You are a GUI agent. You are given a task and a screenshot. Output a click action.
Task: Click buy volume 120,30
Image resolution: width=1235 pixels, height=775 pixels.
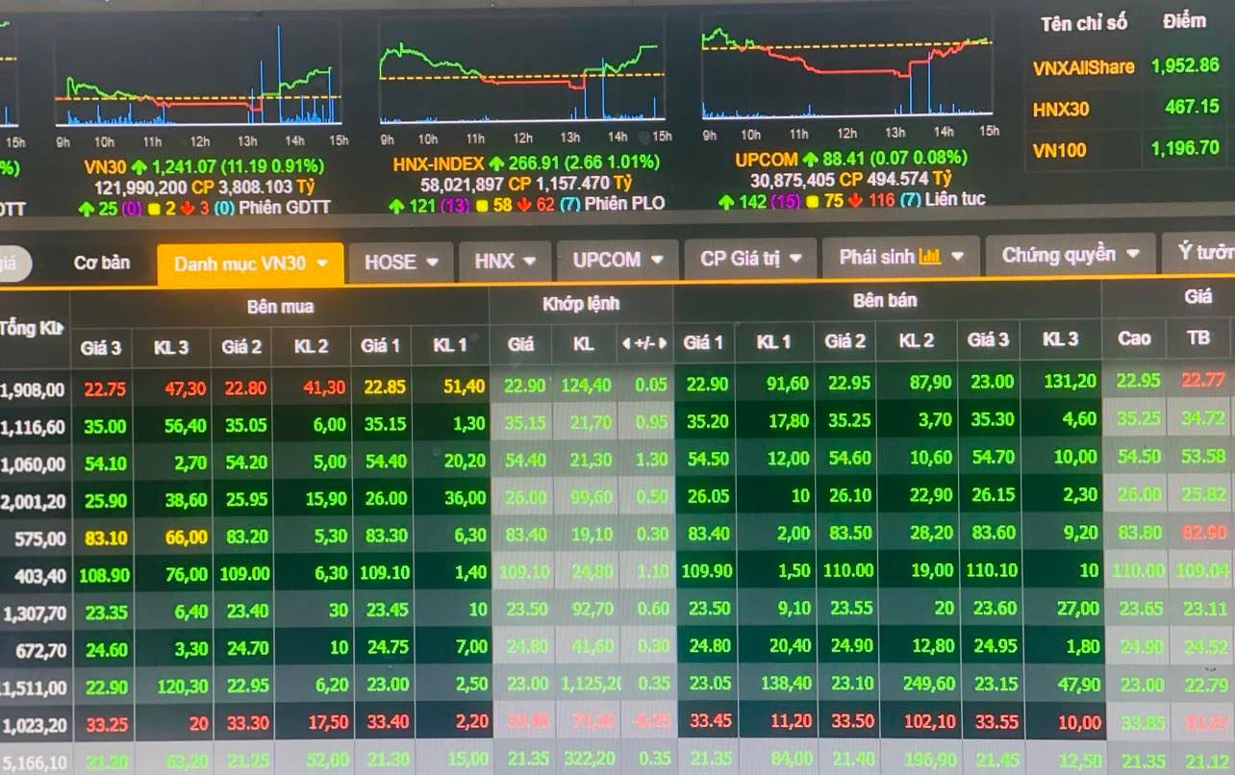click(182, 687)
